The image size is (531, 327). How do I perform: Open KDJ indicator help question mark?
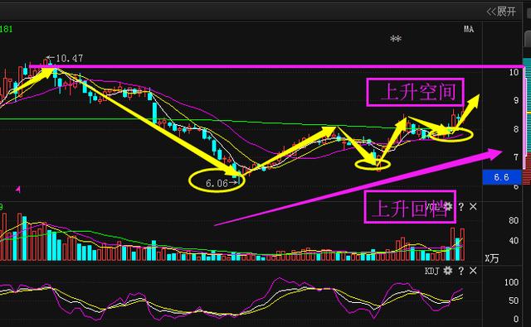tap(461, 271)
